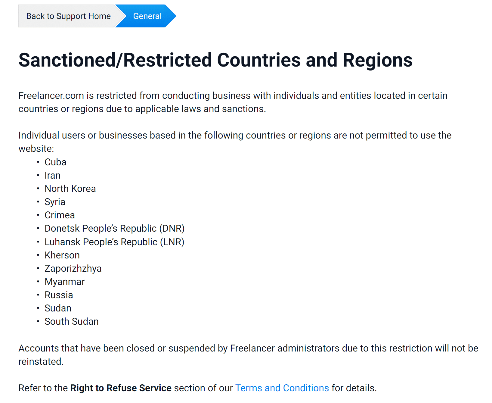This screenshot has width=492, height=403.
Task: Click the Sanctioned/Restricted Countries and Regions heading
Action: [x=215, y=60]
